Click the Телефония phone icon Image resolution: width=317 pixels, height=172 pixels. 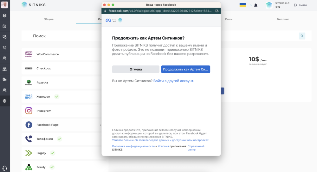[x=29, y=139]
